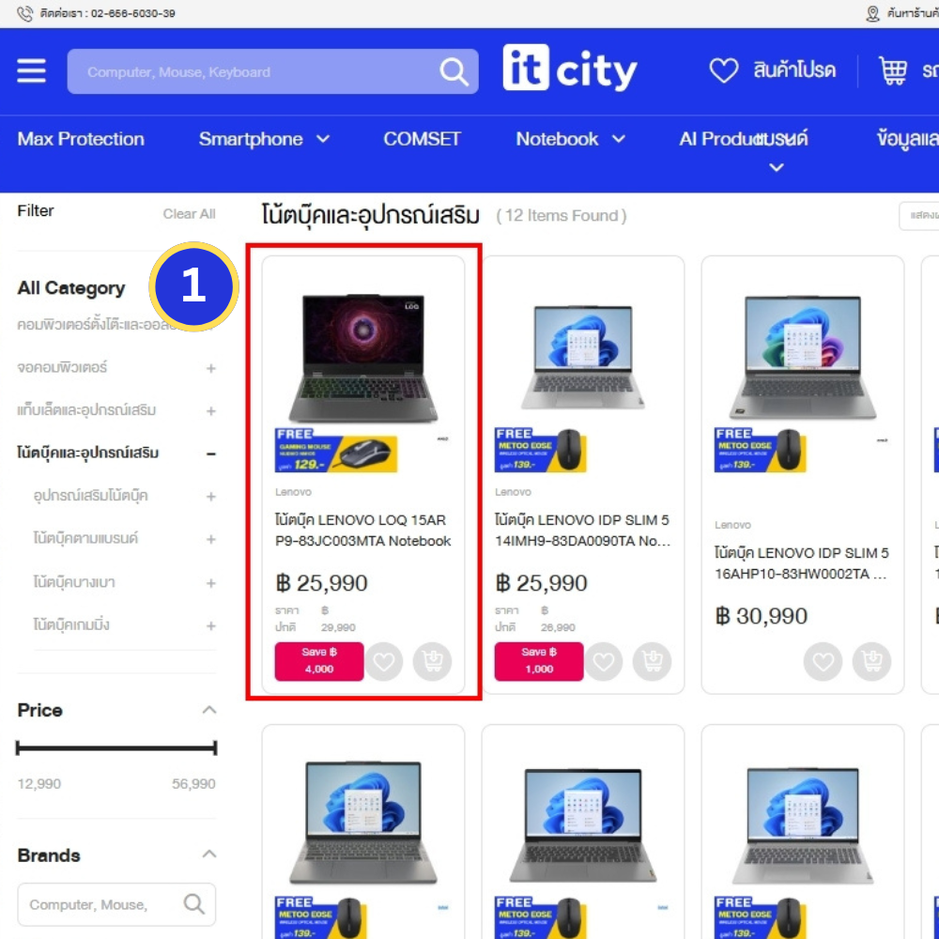Viewport: 939px width, 939px height.
Task: Click the Brands search magnifier icon
Action: click(x=194, y=903)
